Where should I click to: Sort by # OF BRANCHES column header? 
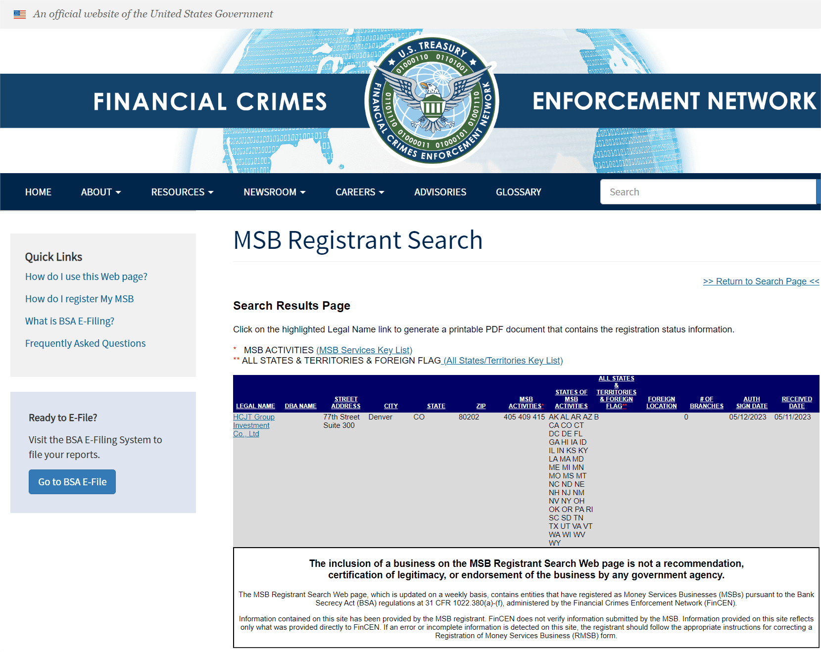click(707, 403)
